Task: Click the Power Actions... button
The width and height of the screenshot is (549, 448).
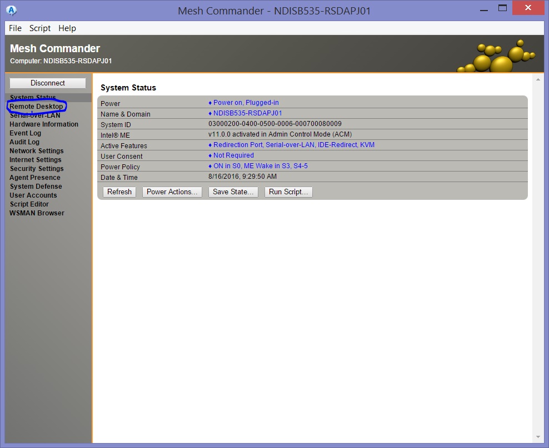Action: (172, 192)
